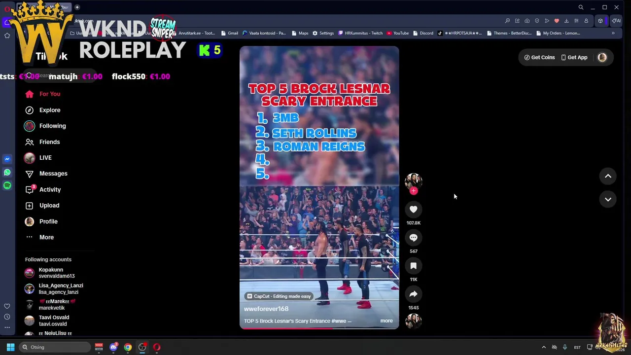
Task: Open Google Chrome from the taskbar
Action: (128, 347)
